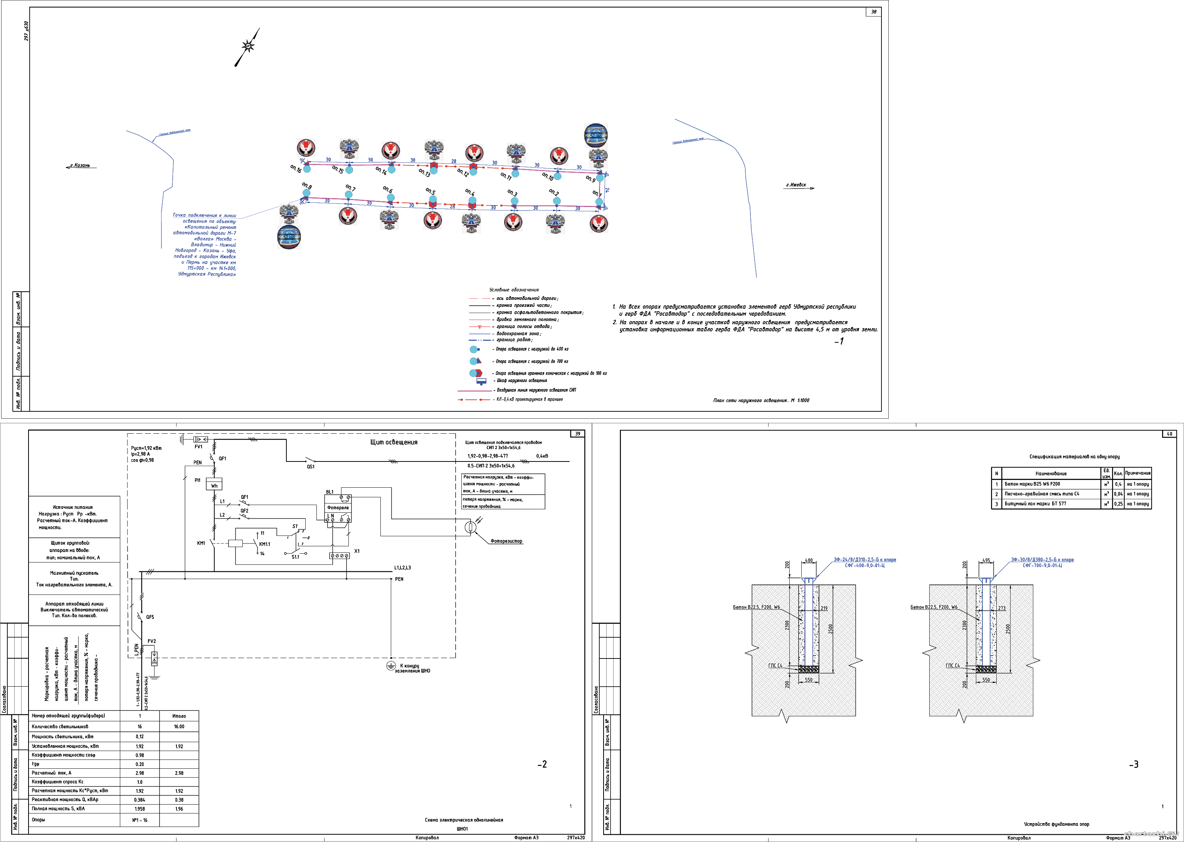
Task: Select the Росавтодор round logo above оп.9
Action: 595,135
